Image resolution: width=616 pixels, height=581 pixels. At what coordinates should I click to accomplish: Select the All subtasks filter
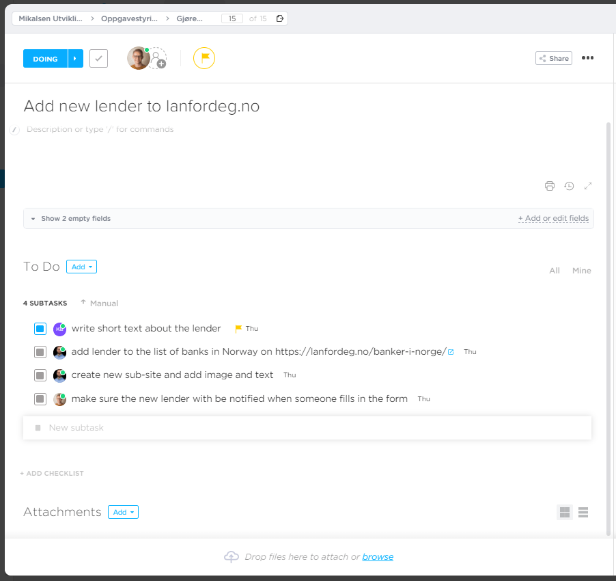point(555,271)
